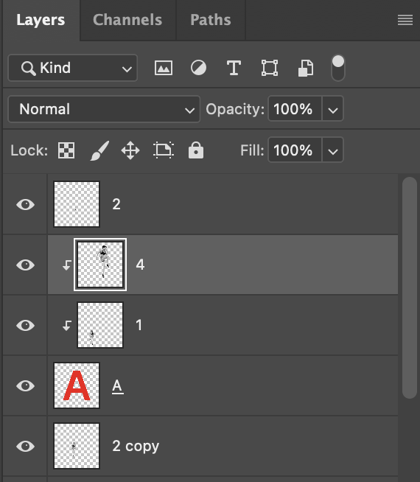420x482 pixels.
Task: Click the Fill label scrubber
Action: (x=252, y=150)
